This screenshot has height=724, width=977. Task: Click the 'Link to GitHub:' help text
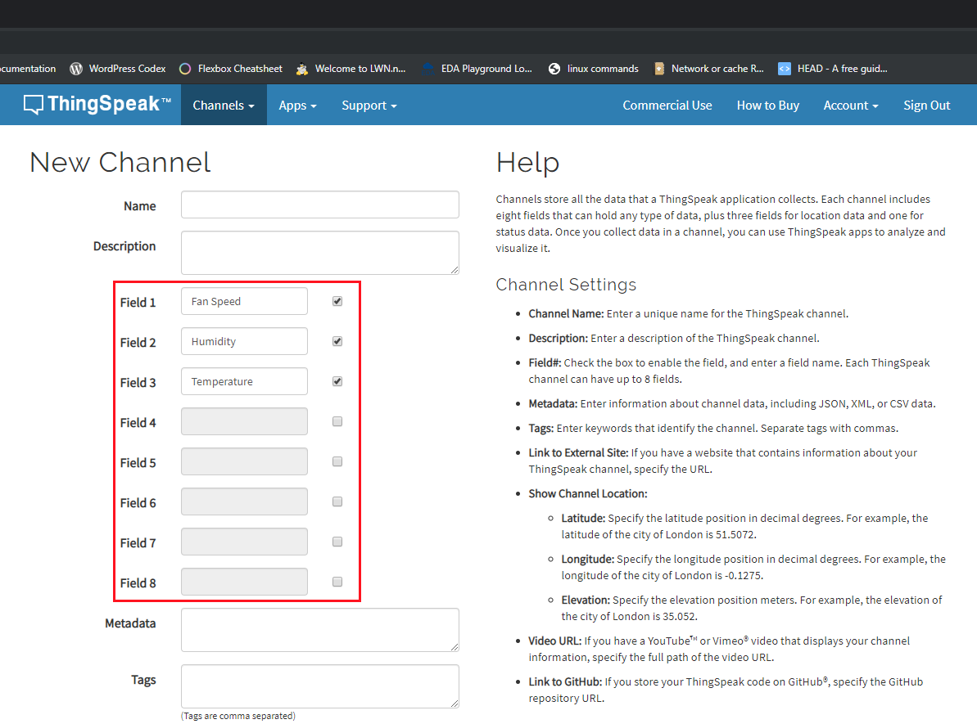tap(565, 681)
